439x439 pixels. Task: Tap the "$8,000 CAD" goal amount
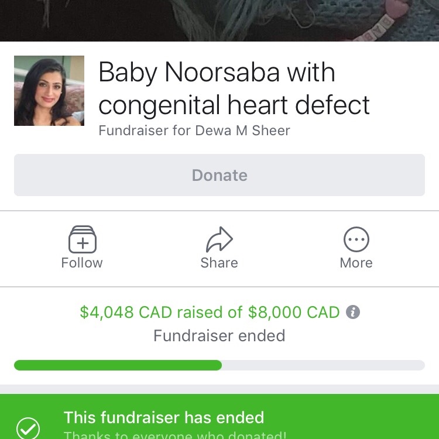tap(294, 312)
